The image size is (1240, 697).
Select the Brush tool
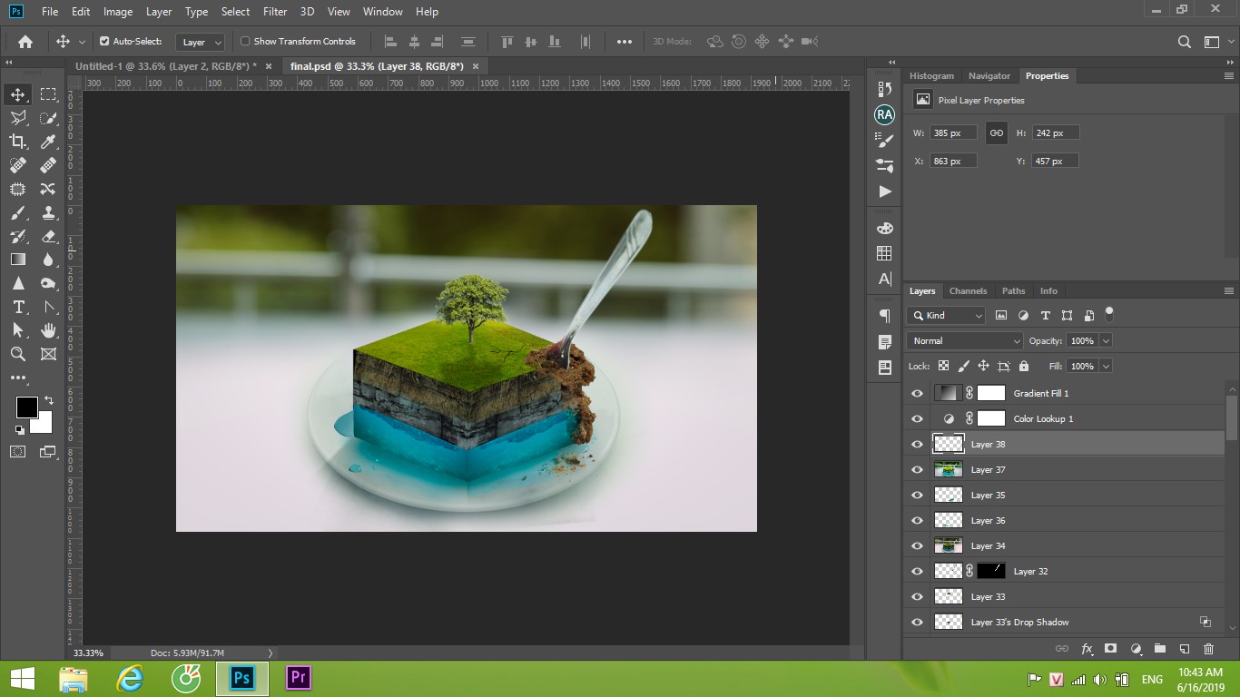point(17,212)
